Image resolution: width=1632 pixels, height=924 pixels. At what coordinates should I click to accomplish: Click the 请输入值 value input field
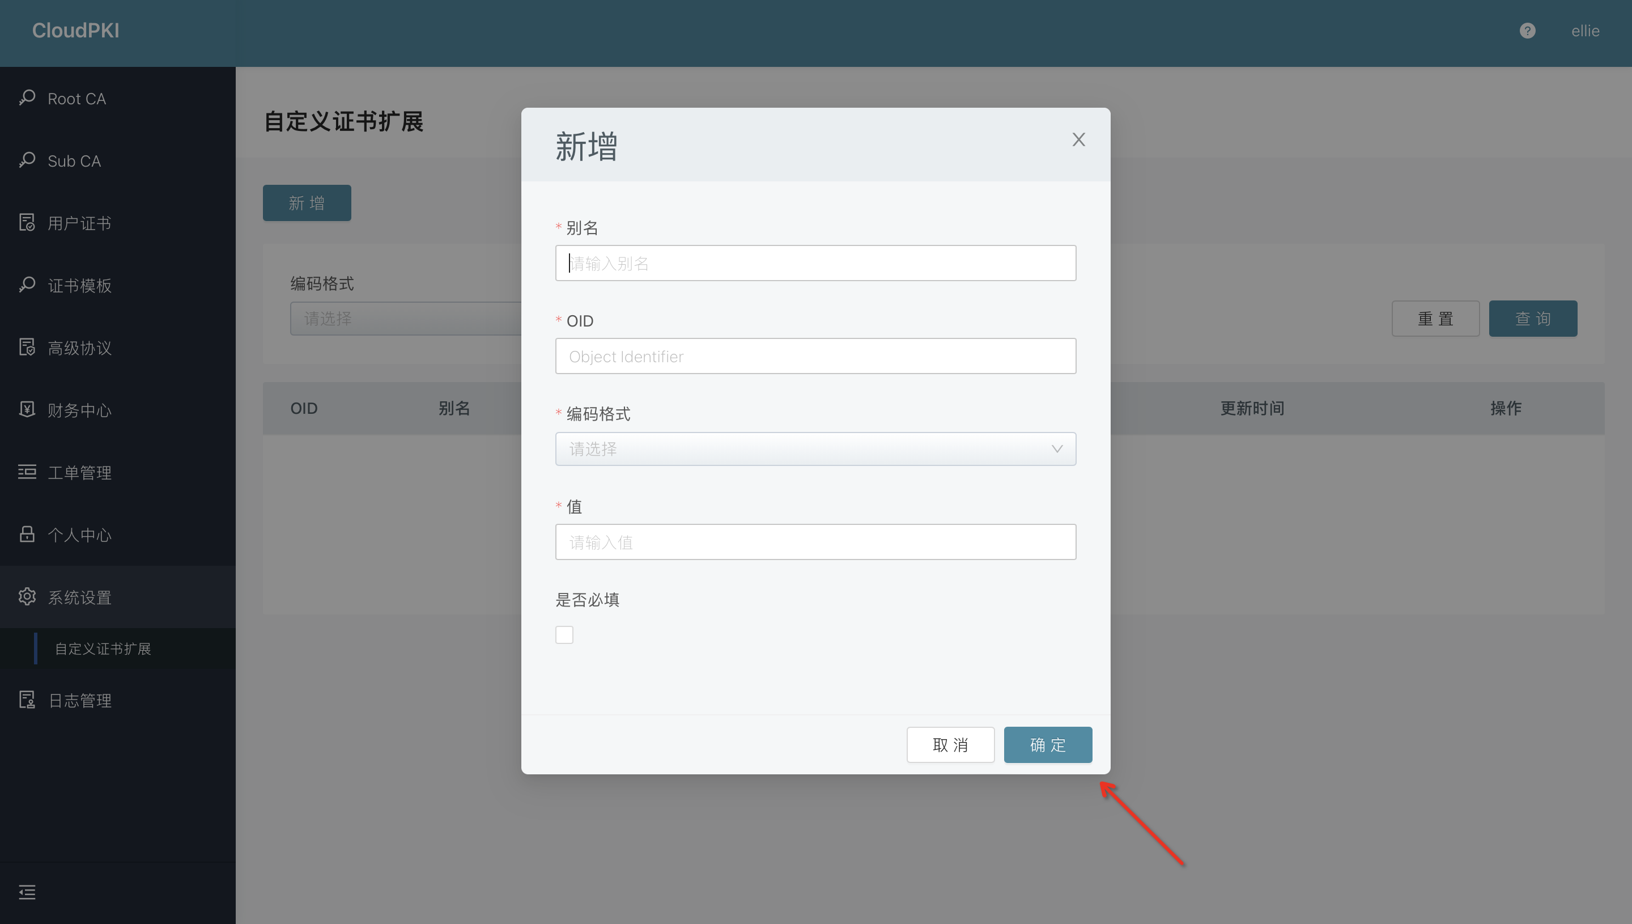coord(815,542)
